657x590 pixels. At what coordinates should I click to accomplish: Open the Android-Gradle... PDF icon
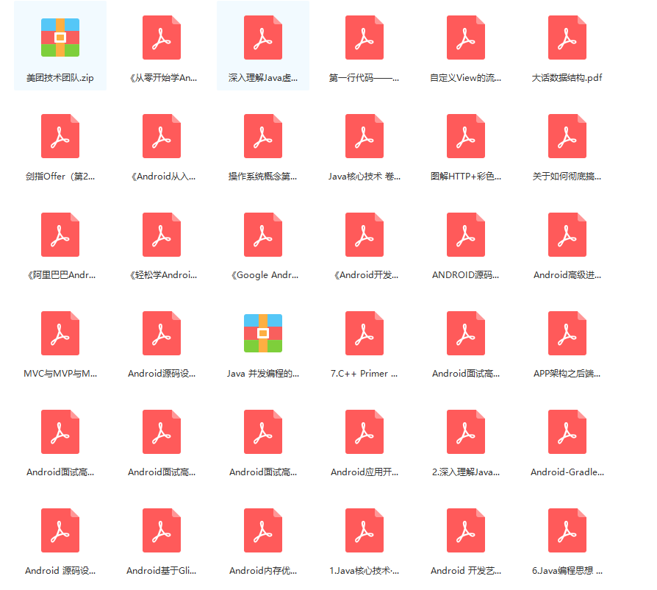(567, 432)
